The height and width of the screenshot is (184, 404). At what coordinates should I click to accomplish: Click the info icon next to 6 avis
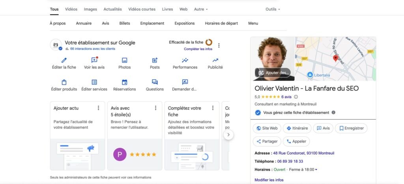[296, 97]
